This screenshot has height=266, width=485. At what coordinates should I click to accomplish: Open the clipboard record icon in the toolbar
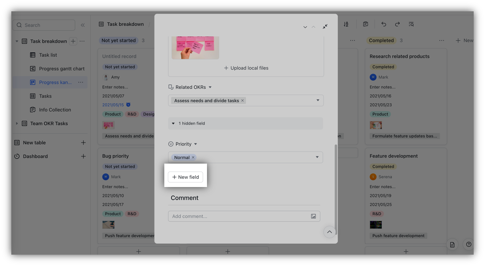pyautogui.click(x=366, y=24)
